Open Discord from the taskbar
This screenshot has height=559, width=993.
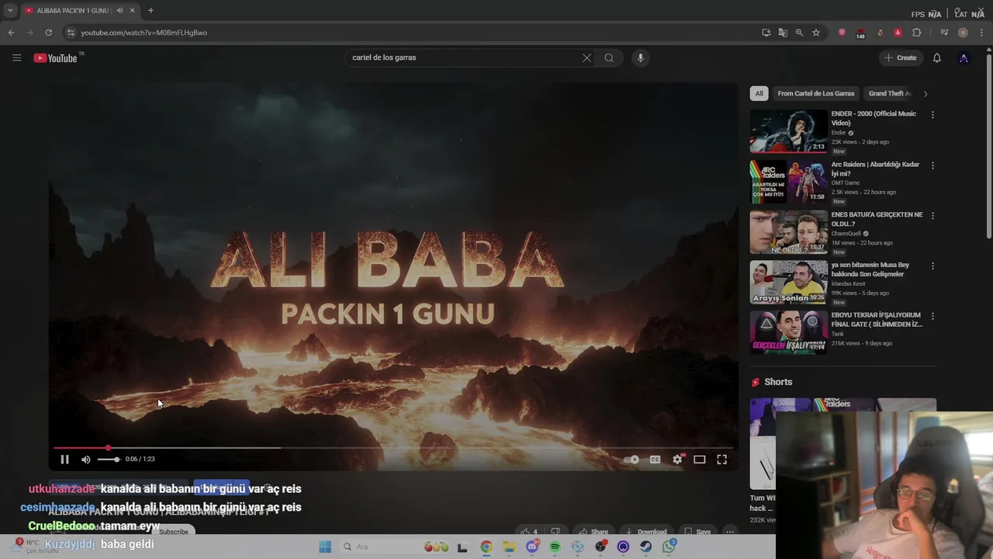click(x=532, y=547)
